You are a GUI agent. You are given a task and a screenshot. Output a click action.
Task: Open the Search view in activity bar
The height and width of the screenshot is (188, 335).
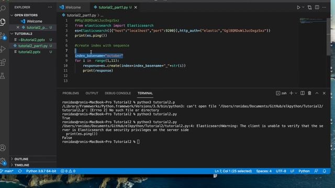tap(3, 8)
